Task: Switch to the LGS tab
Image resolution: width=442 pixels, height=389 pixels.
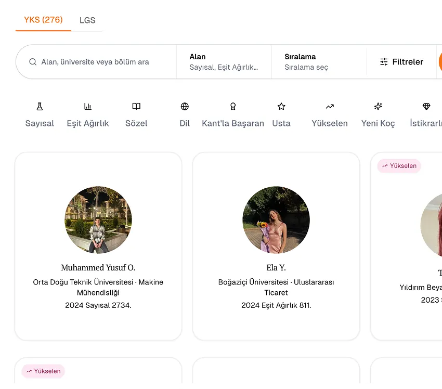Action: point(87,21)
